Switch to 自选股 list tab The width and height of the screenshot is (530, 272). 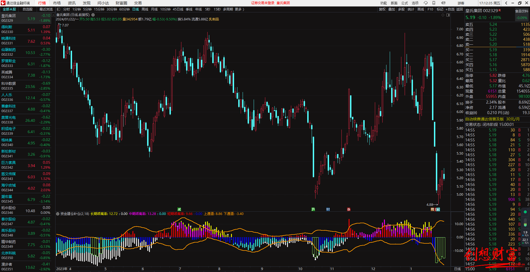click(28, 9)
